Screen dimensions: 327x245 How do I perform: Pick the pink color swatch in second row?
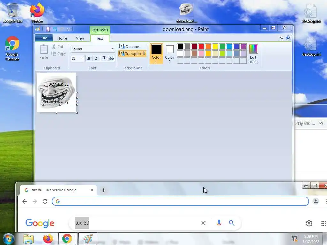[201, 54]
